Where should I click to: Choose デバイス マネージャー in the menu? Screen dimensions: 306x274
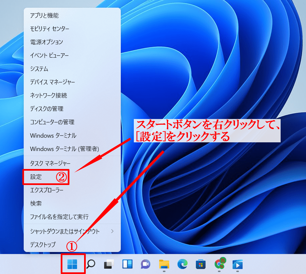pyautogui.click(x=52, y=82)
